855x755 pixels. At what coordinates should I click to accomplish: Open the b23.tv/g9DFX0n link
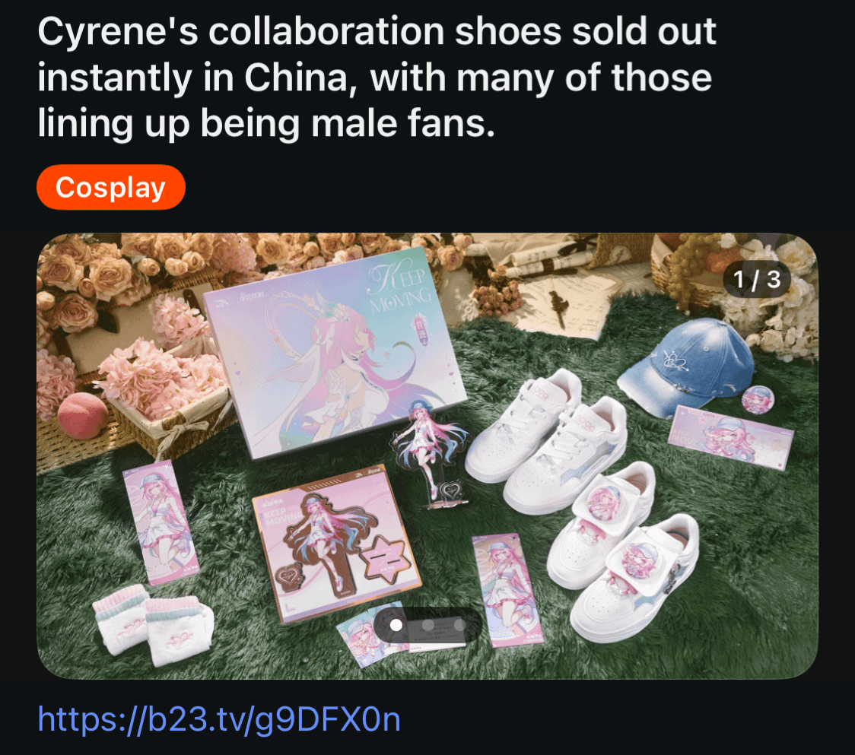219,719
